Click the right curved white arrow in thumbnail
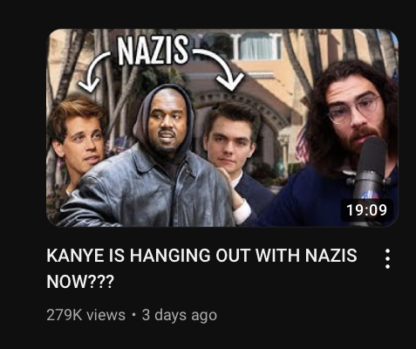Viewport: 416px width, 349px height. pyautogui.click(x=222, y=69)
